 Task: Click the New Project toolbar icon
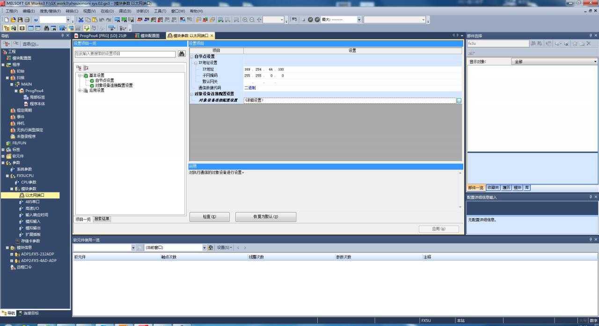coord(7,20)
